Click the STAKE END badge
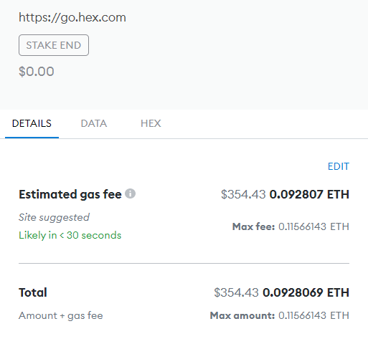The height and width of the screenshot is (344, 368). [54, 45]
